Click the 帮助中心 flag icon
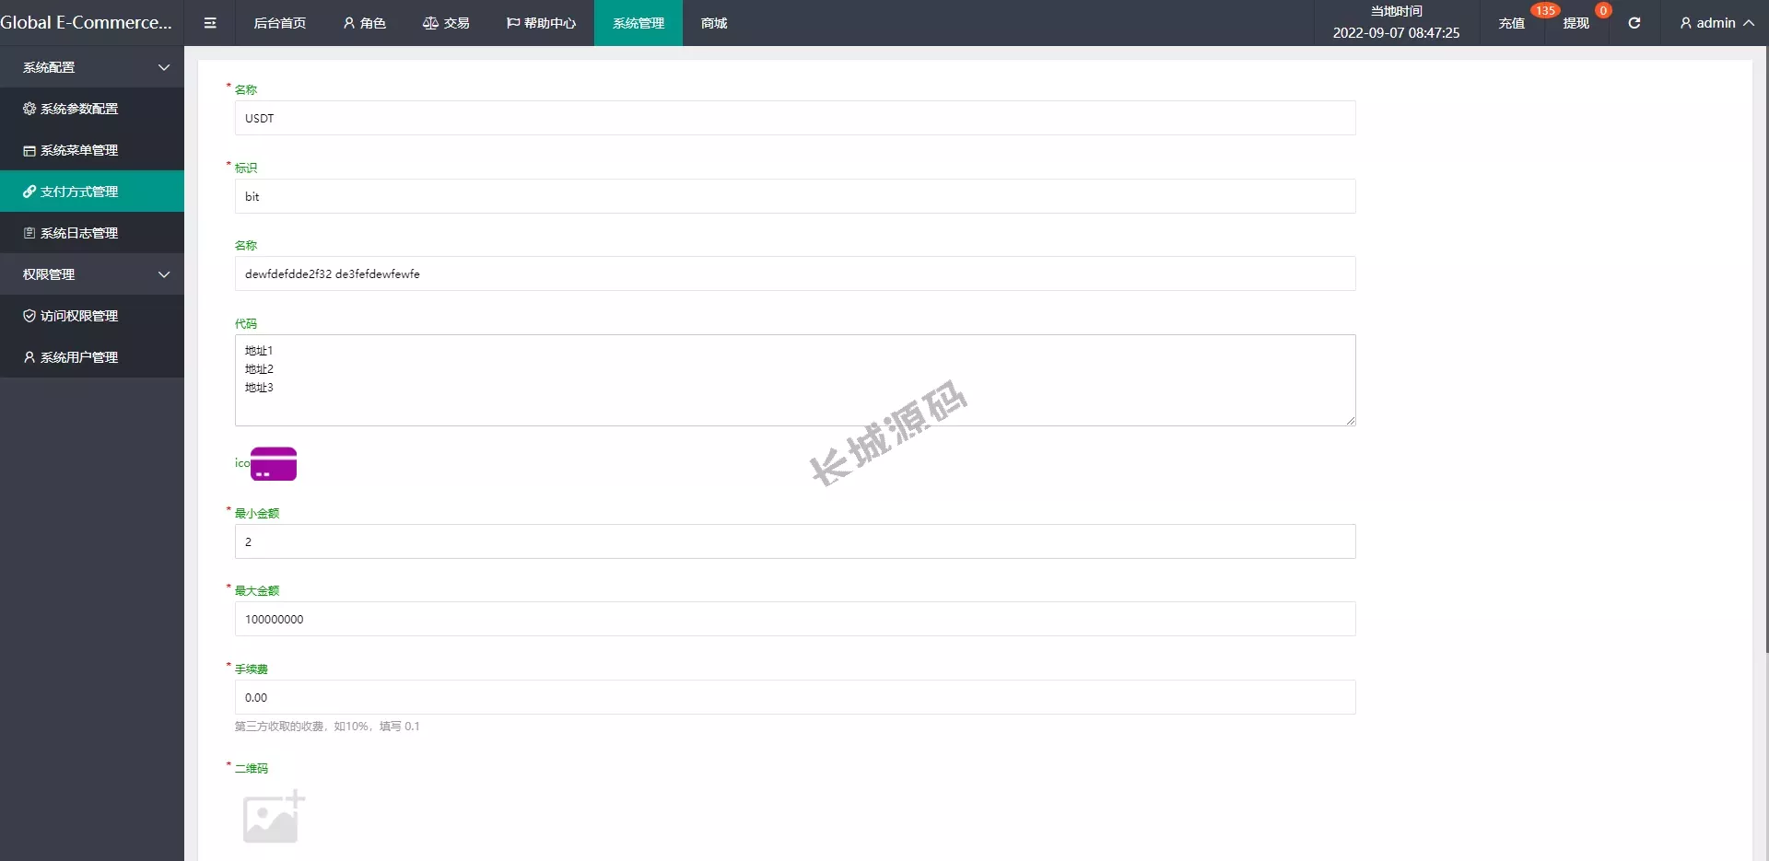Viewport: 1769px width, 861px height. (513, 23)
